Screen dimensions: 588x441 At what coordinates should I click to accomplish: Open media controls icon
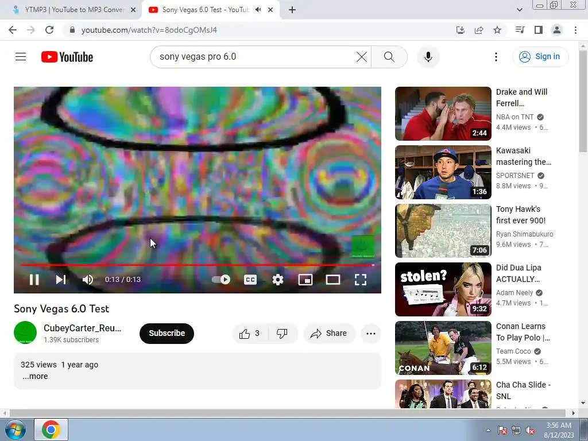(520, 30)
